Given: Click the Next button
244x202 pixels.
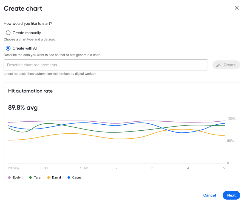Looking at the screenshot, I should click(231, 195).
